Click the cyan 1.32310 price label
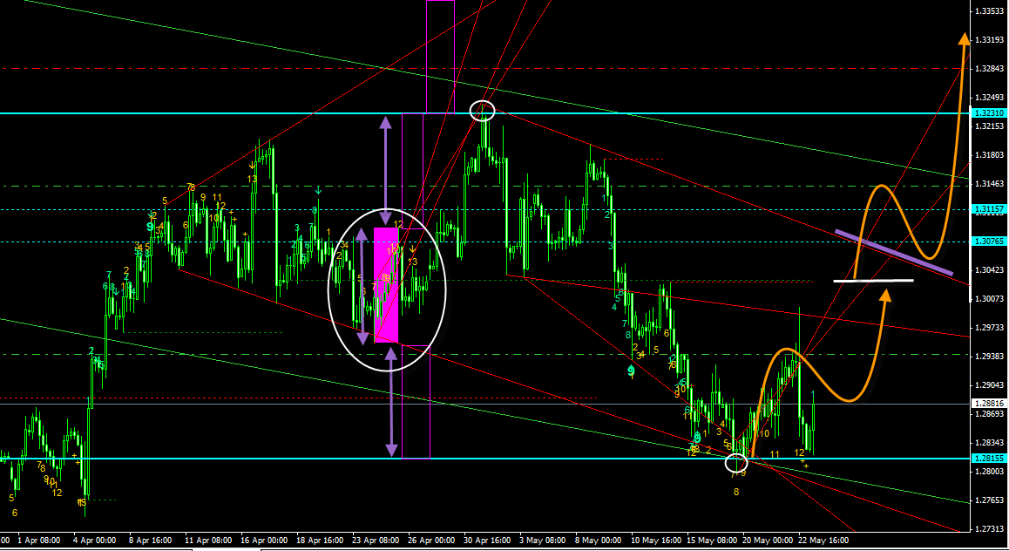This screenshot has width=1009, height=551. [988, 113]
